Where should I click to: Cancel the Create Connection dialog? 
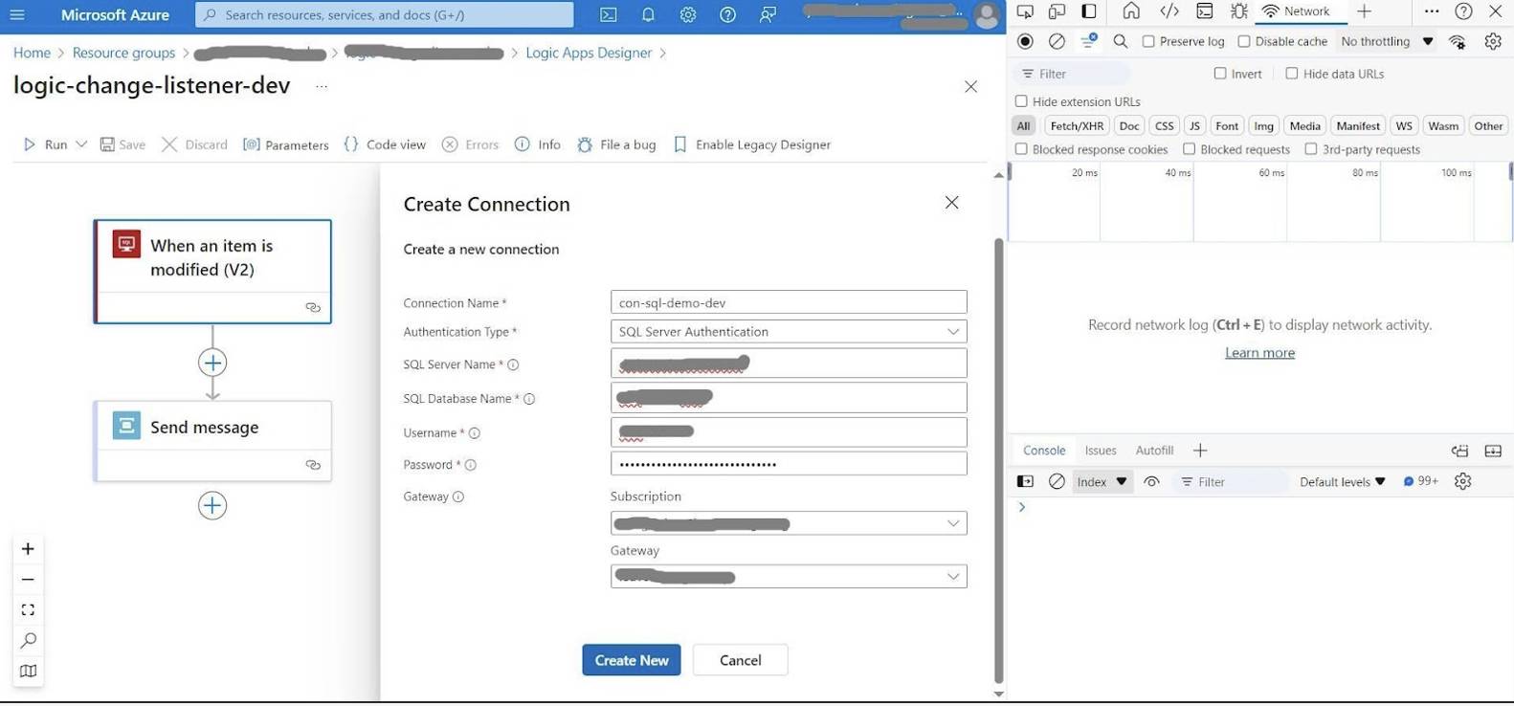point(741,660)
